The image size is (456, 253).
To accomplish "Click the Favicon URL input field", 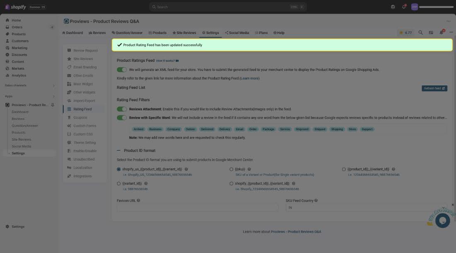I will tap(197, 207).
